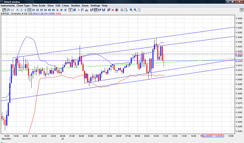Click the small down-arrow marker icon

click(78, 10)
